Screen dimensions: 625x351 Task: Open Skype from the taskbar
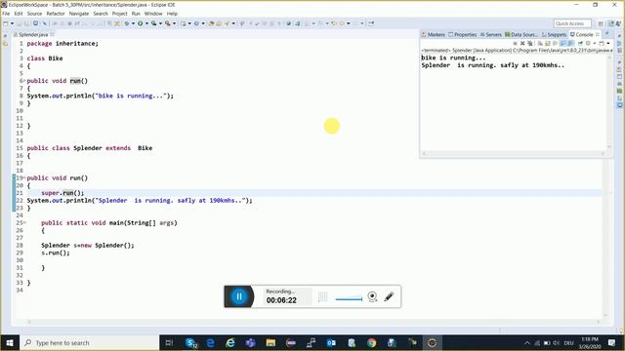click(191, 342)
